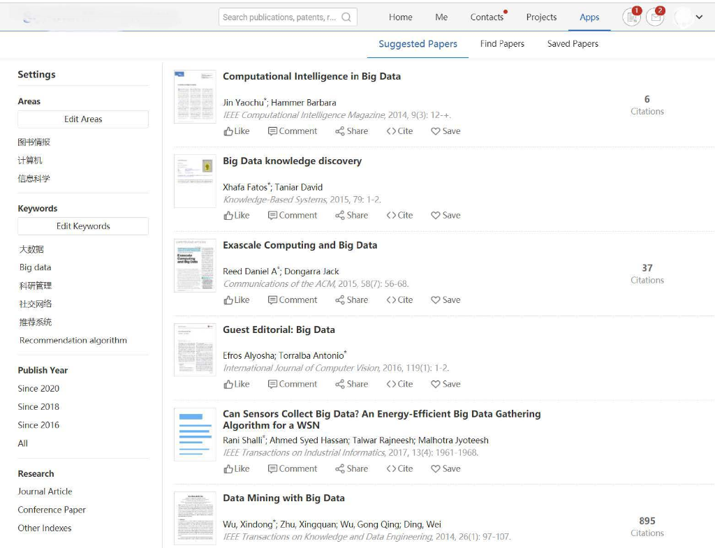Expand the profile dropdown arrow

click(699, 17)
